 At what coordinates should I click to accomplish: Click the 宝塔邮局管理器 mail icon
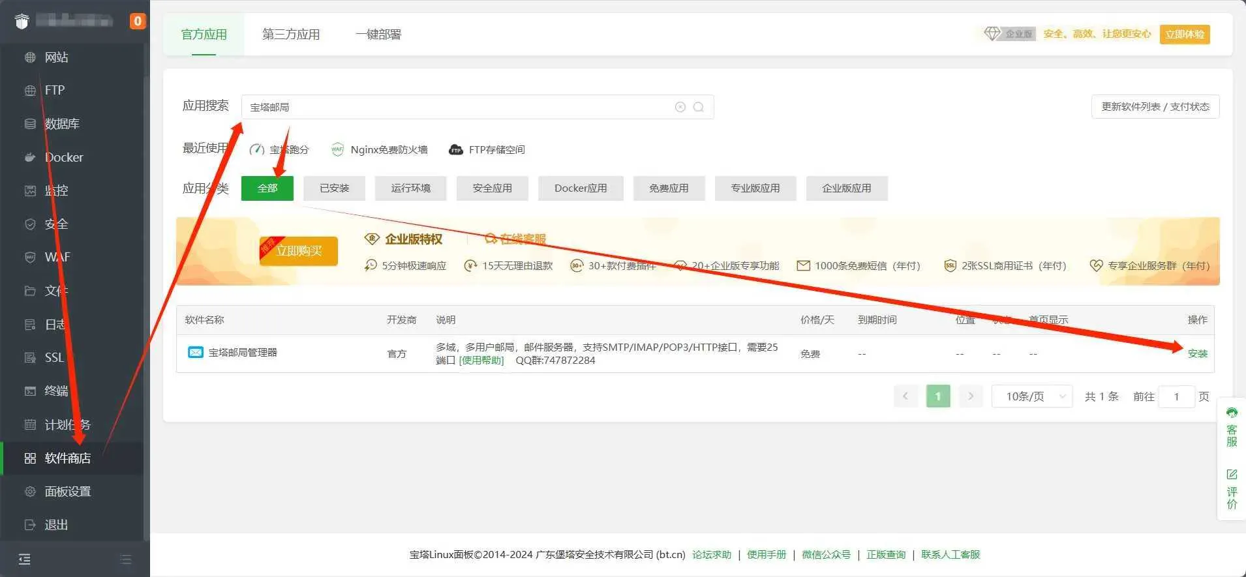click(x=195, y=352)
